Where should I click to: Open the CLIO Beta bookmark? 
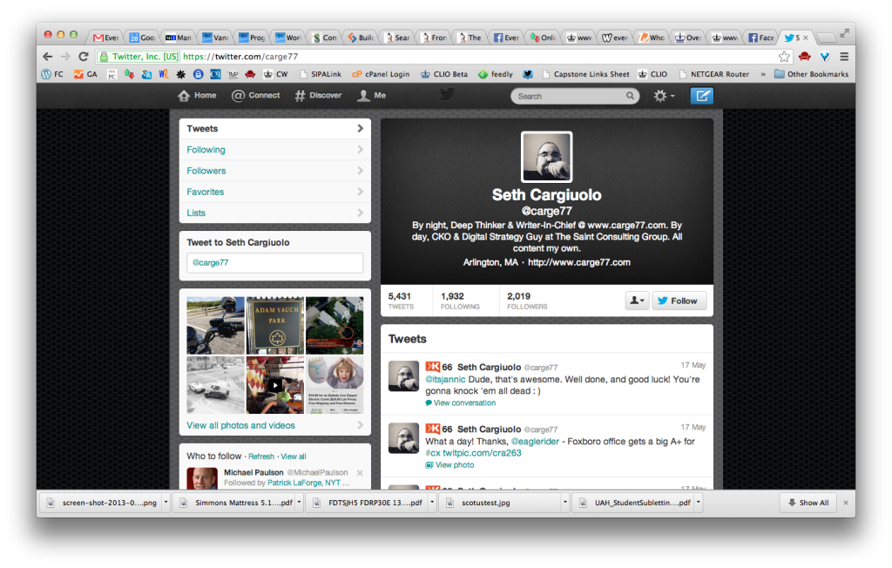(x=444, y=74)
